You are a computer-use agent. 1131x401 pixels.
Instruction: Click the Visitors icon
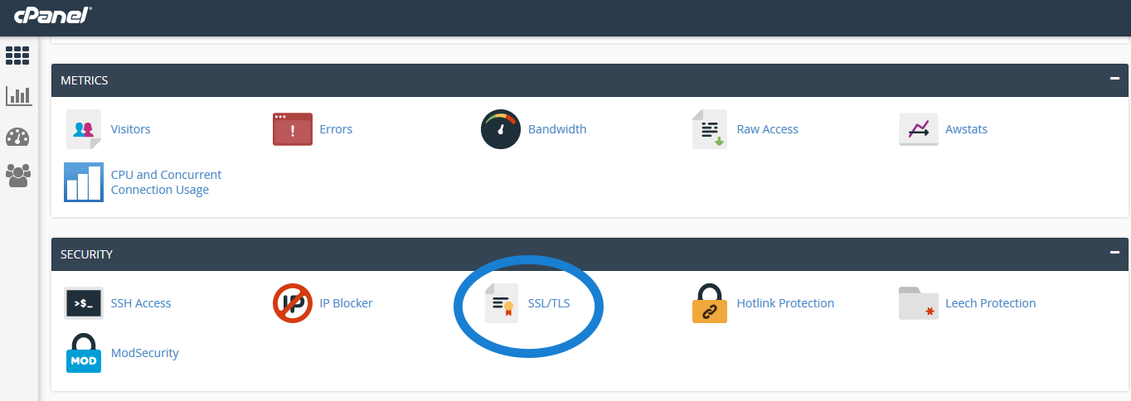point(84,129)
